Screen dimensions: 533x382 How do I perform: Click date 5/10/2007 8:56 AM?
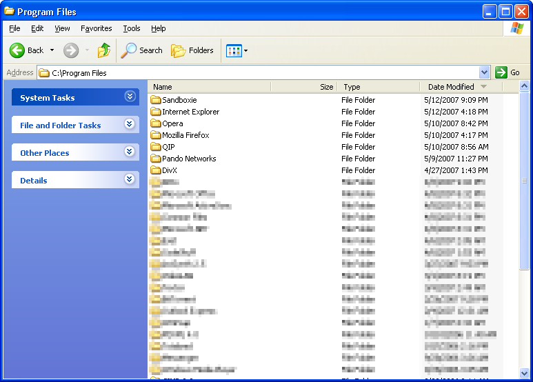click(456, 147)
